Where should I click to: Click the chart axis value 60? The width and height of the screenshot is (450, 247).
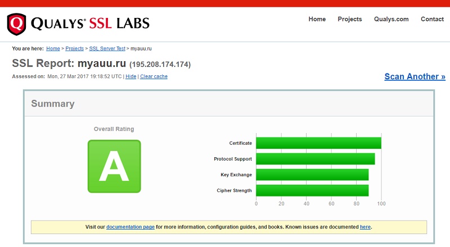(331, 203)
